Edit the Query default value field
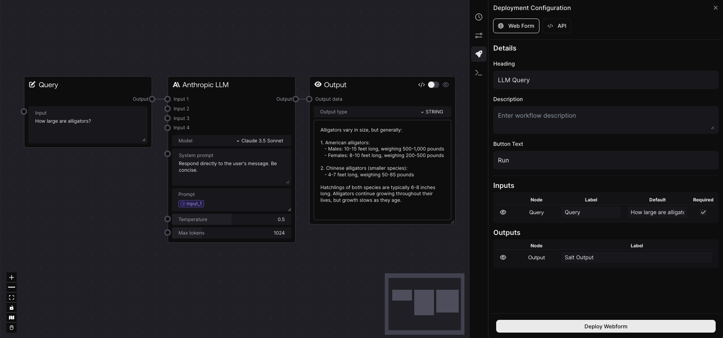This screenshot has width=723, height=338. [657, 212]
